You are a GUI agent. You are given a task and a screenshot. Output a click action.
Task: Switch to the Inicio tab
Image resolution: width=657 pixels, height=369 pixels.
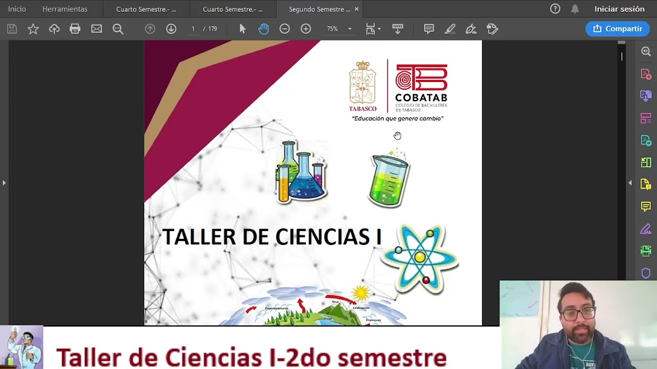[17, 9]
